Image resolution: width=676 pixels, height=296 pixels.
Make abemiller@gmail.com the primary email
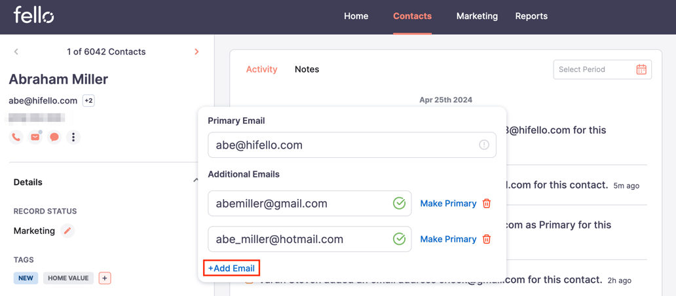click(x=448, y=204)
